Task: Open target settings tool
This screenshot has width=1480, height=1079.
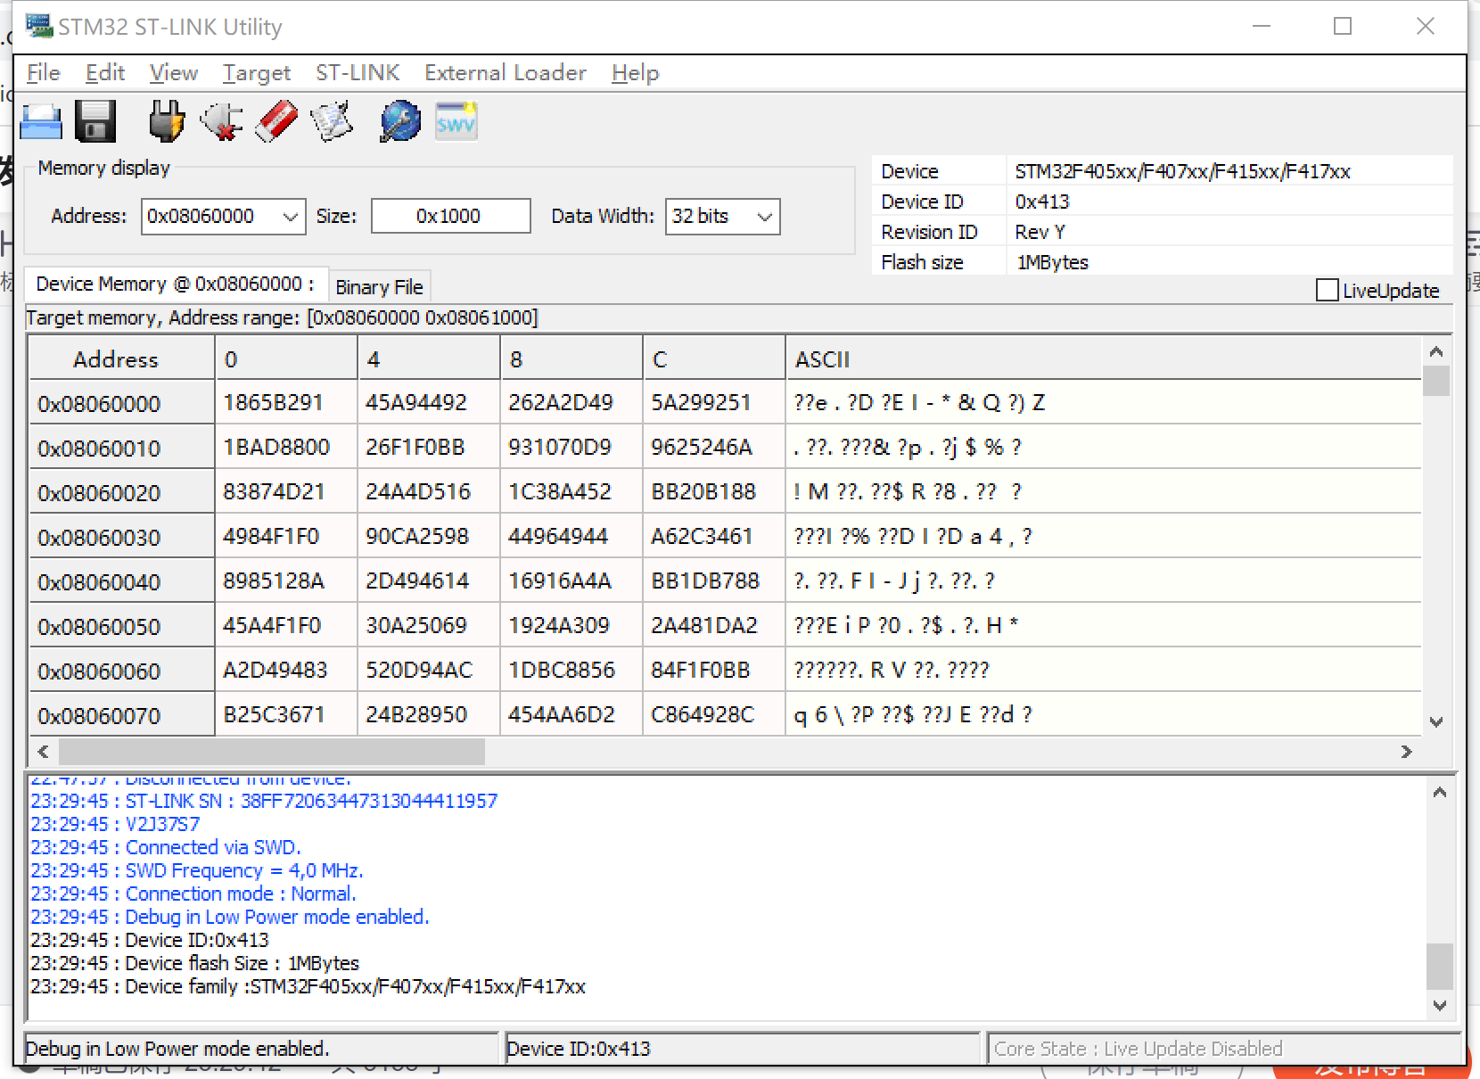Action: pyautogui.click(x=398, y=120)
